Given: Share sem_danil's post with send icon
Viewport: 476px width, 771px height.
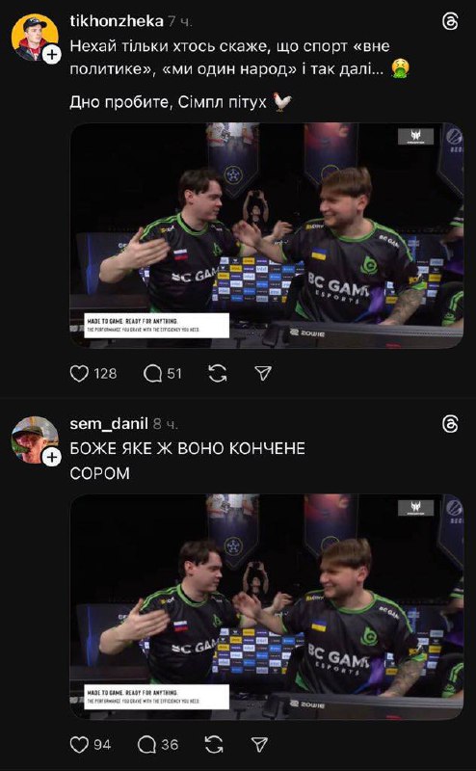Looking at the screenshot, I should (259, 744).
